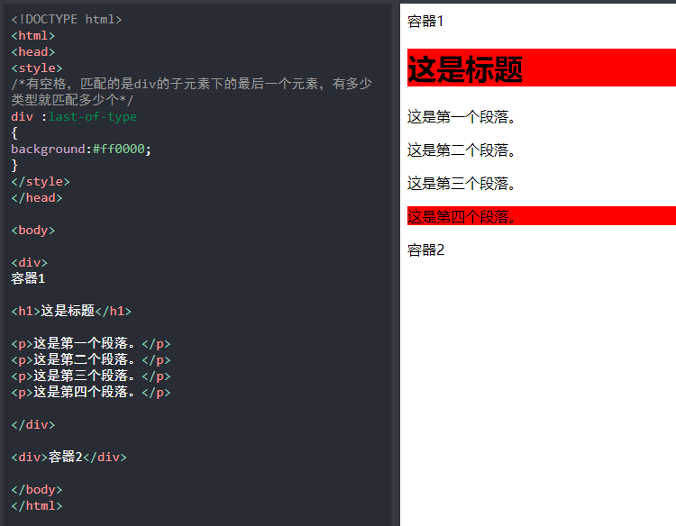Click red-highlighted 这是第四个段落。 in preview
676x526 pixels.
[x=542, y=216]
